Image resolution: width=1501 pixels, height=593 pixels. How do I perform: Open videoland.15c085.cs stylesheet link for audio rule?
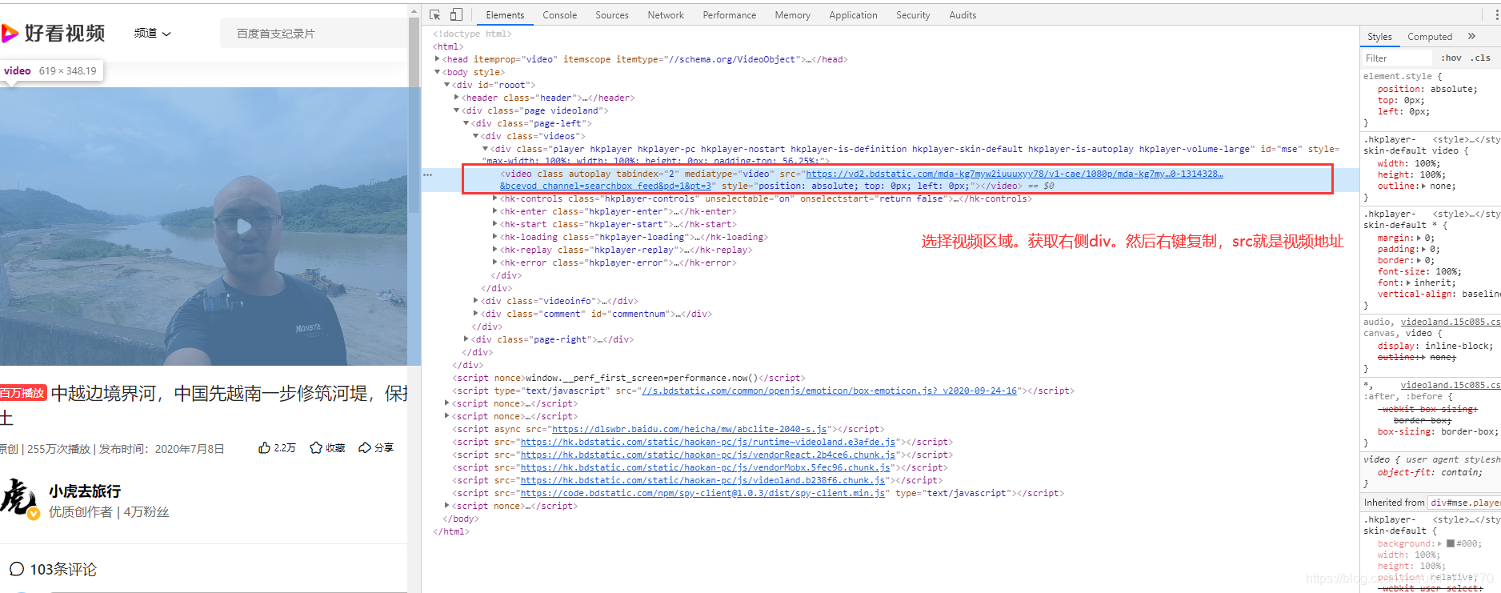pyautogui.click(x=1451, y=322)
